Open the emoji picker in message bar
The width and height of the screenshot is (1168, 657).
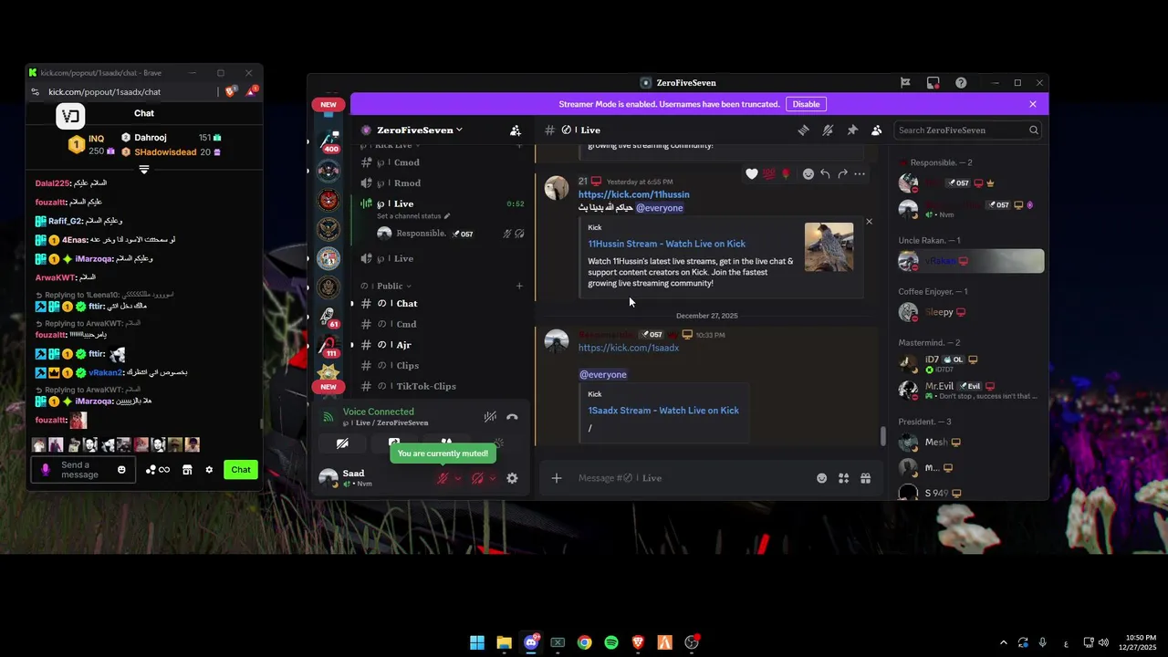click(x=821, y=478)
